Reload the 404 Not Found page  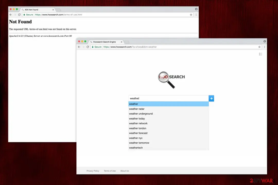pos(19,15)
